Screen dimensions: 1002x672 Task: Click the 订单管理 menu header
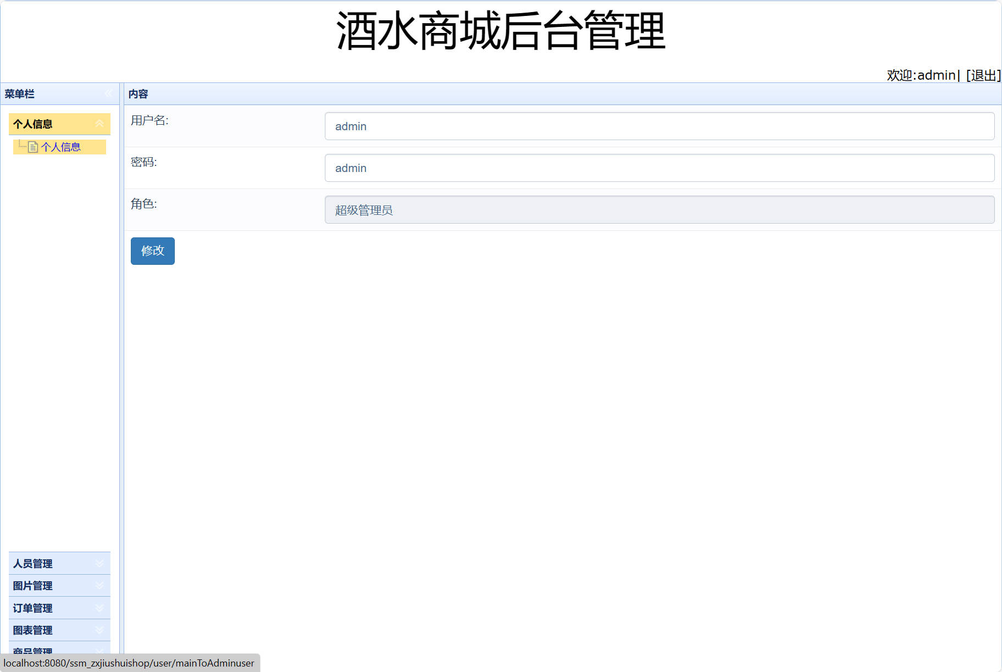click(33, 608)
